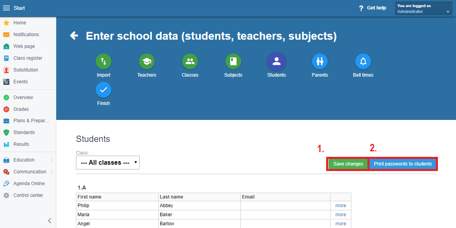The width and height of the screenshot is (456, 228).
Task: Click the Results bar chart icon
Action: coord(6,144)
